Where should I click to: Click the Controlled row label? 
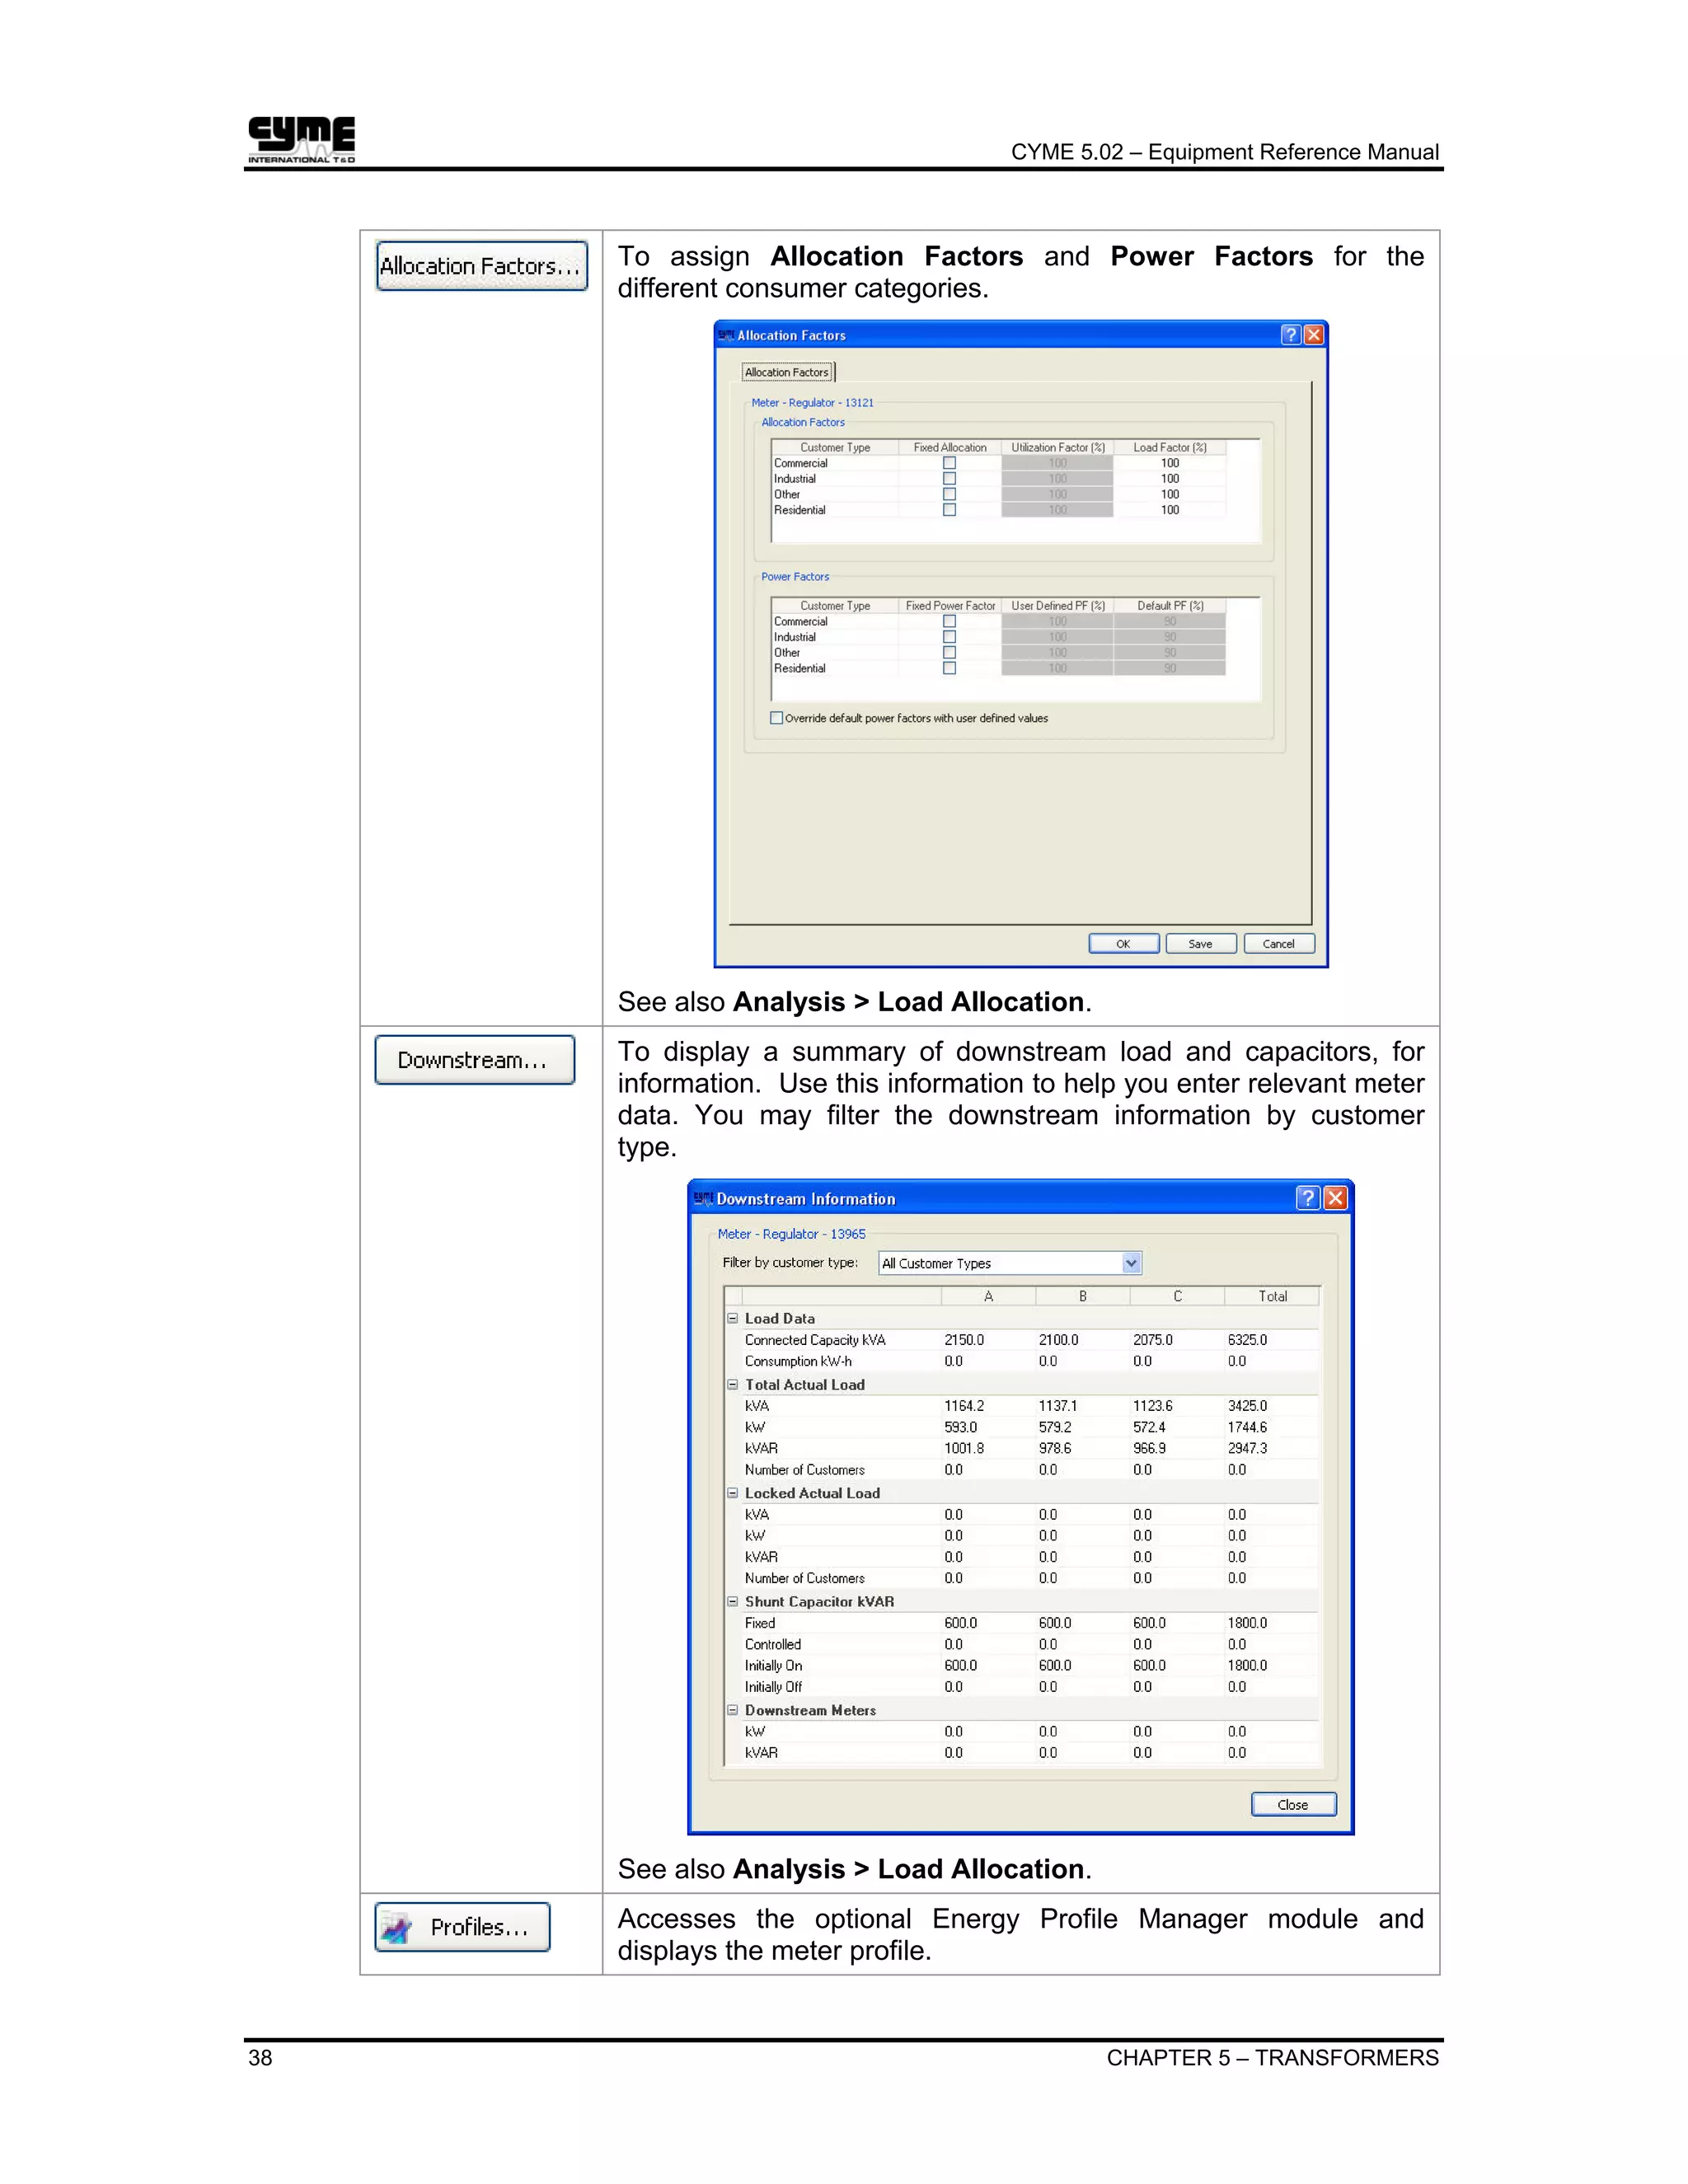(x=773, y=1644)
